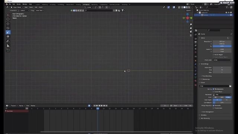
Task: Select the Cursor tool
Action: click(x=8, y=19)
